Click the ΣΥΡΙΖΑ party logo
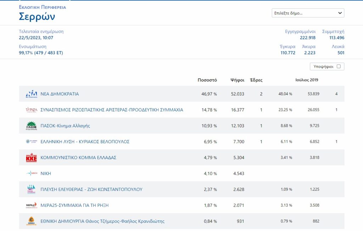 (31, 110)
